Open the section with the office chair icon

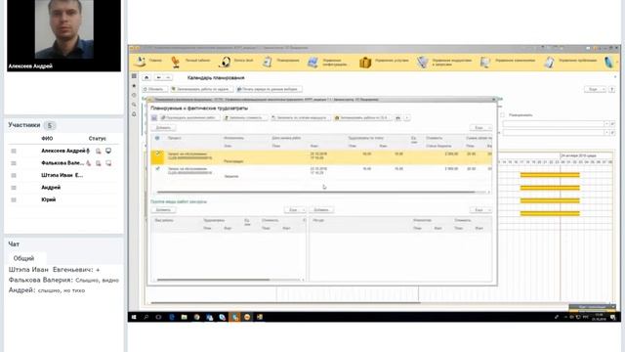click(x=176, y=62)
